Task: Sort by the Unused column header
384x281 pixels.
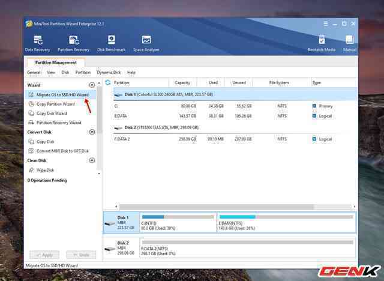Action: 239,83
